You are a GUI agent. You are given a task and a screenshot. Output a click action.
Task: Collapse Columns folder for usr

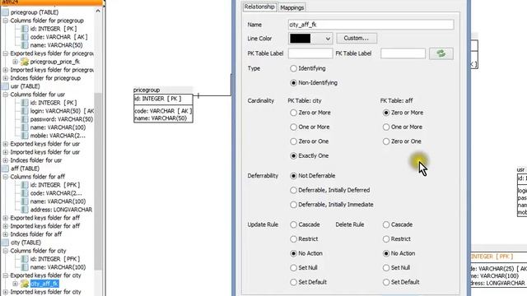click(x=6, y=95)
